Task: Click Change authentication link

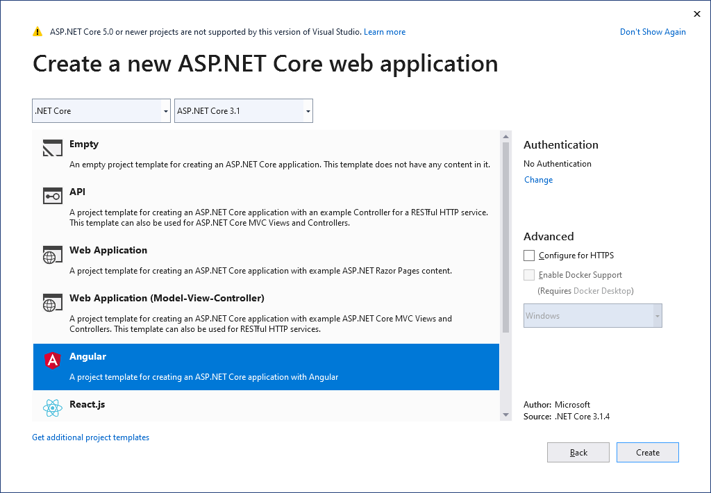Action: click(538, 180)
